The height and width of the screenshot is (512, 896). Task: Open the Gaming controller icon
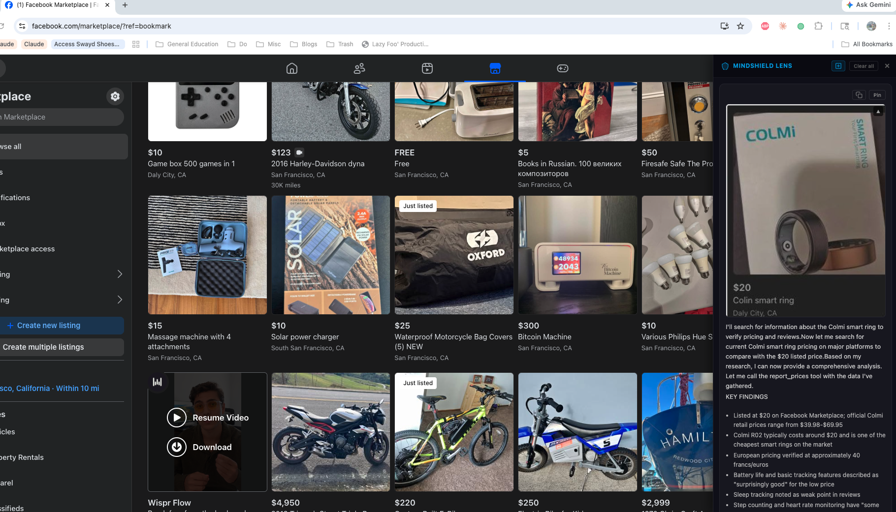(x=562, y=68)
